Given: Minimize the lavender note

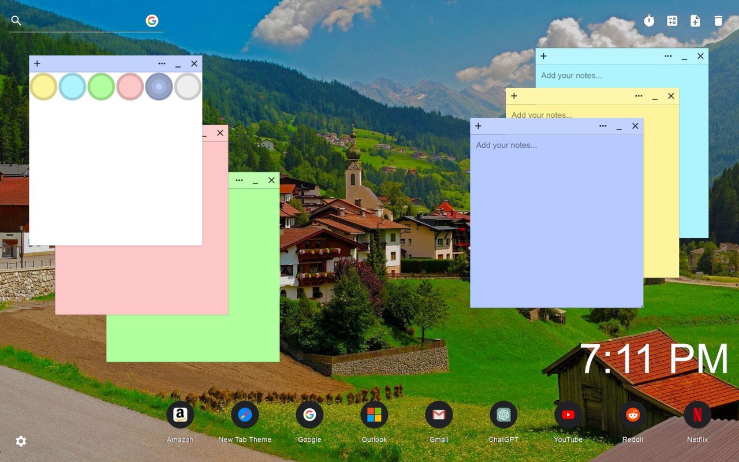Looking at the screenshot, I should click(x=619, y=127).
